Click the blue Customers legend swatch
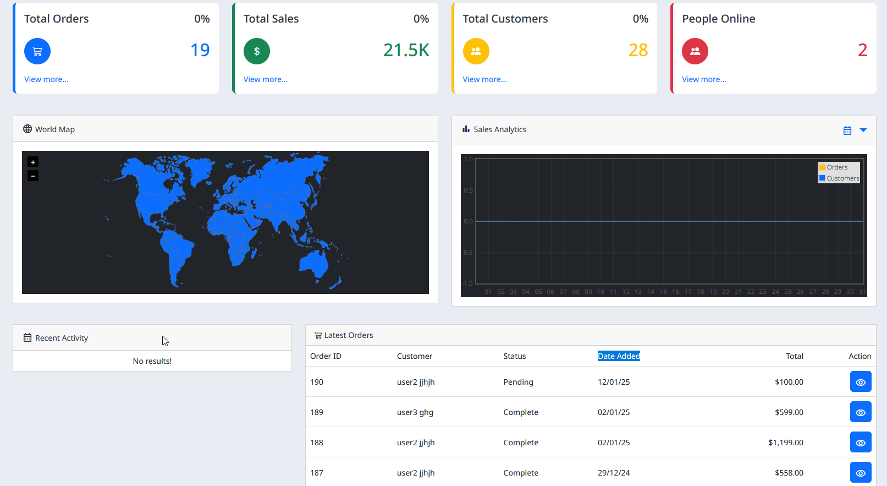 point(822,178)
